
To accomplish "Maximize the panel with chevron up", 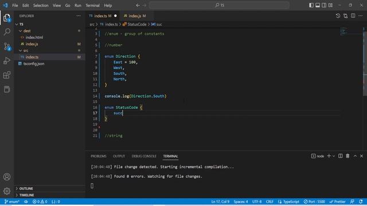I will pyautogui.click(x=355, y=156).
